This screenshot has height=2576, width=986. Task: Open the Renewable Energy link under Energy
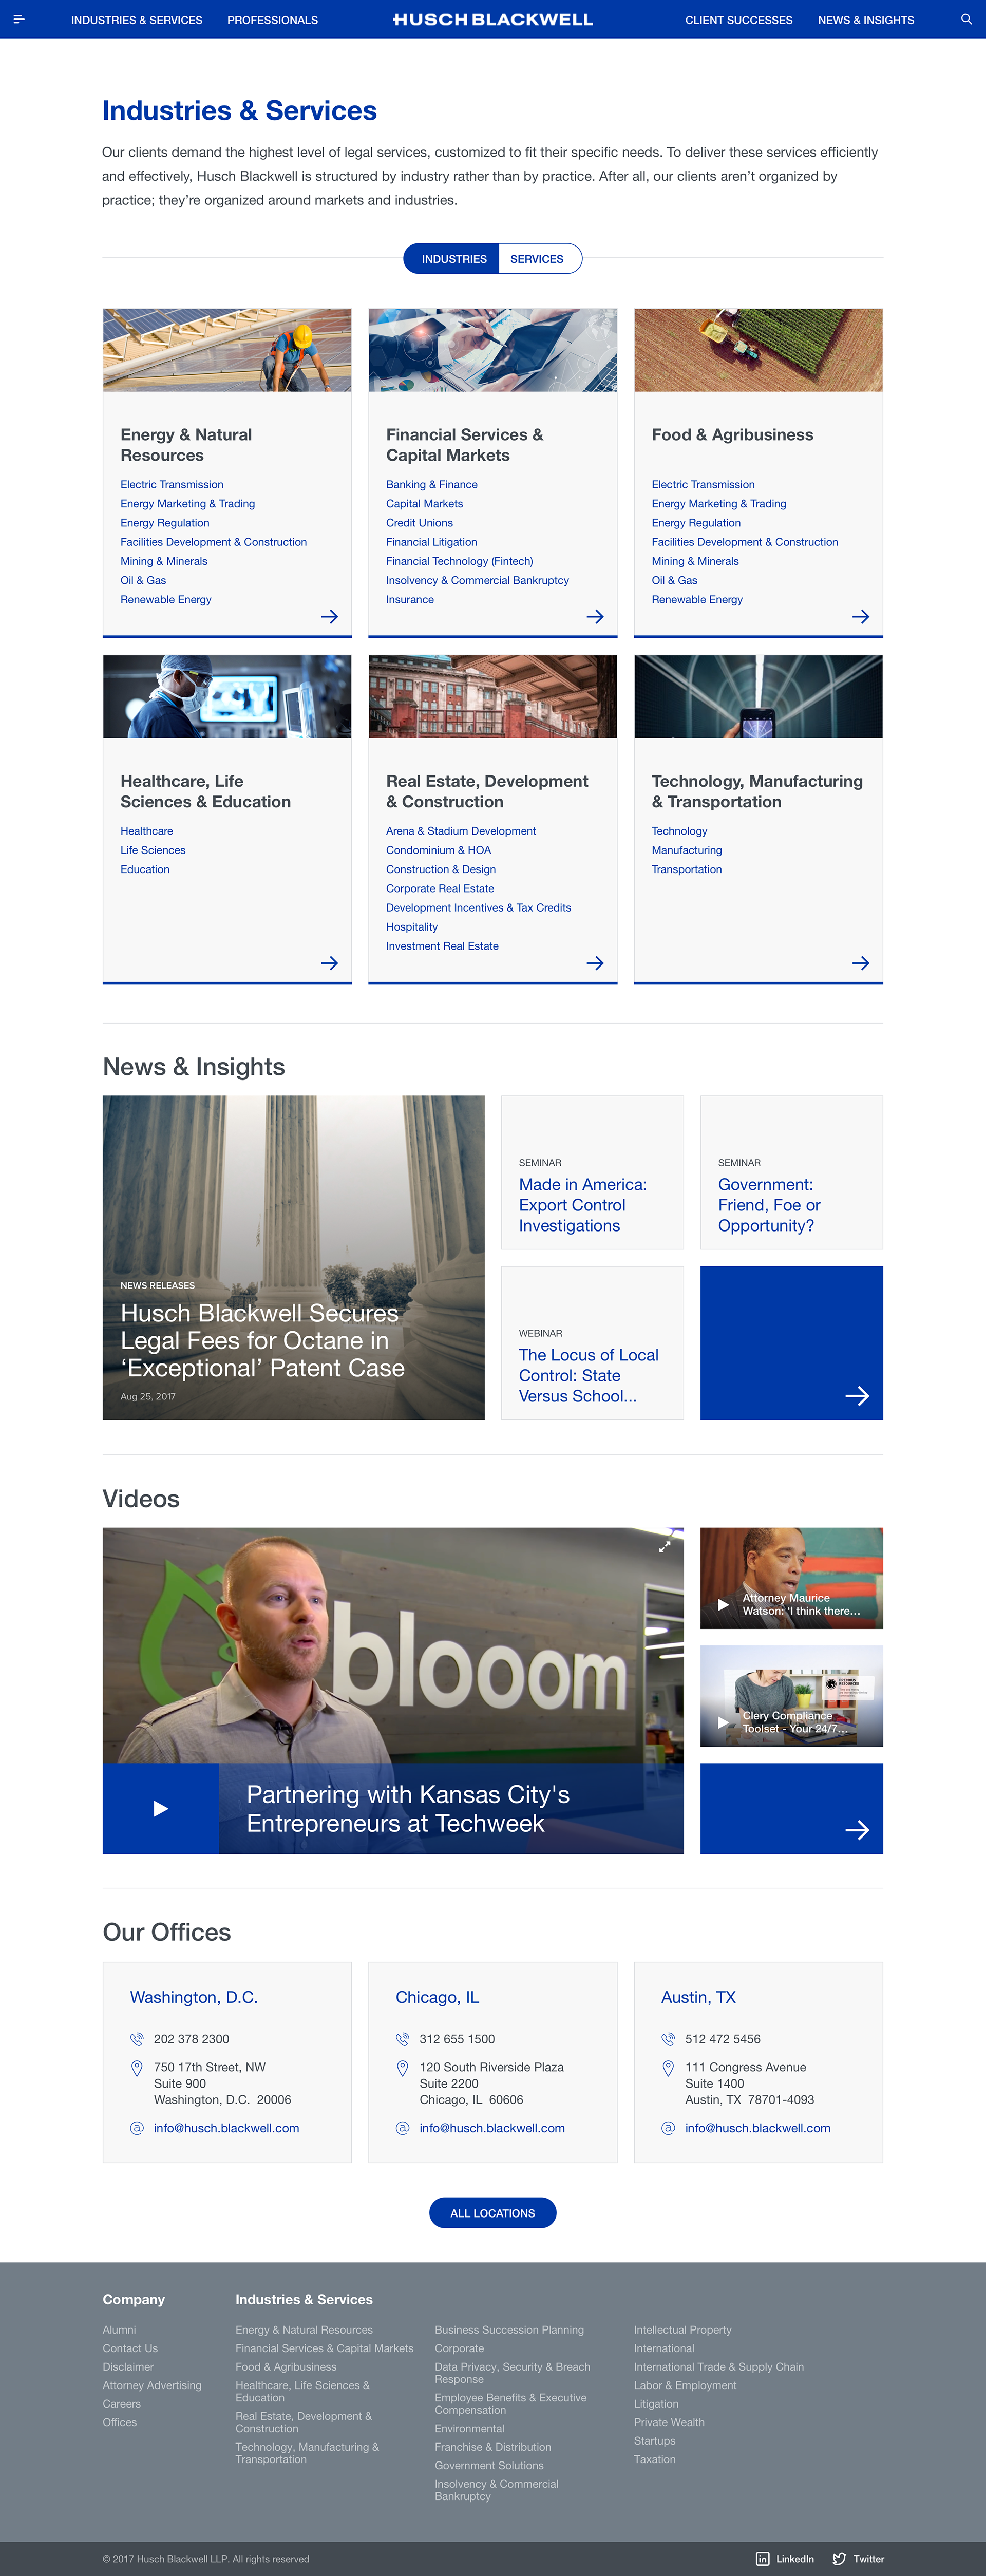(x=166, y=600)
